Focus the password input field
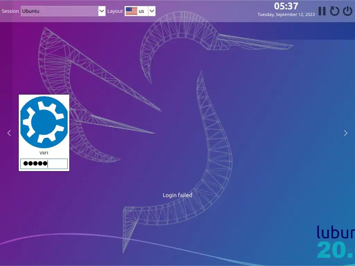This screenshot has height=266, width=355. click(44, 164)
